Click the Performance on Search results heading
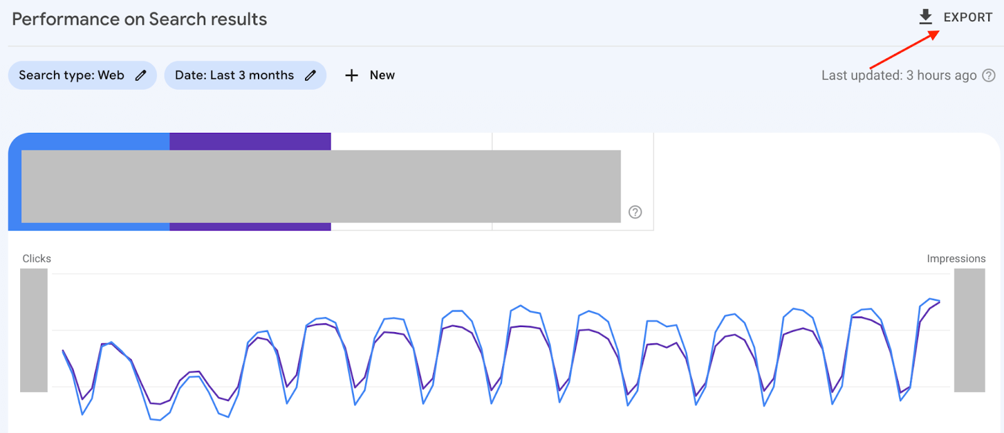 (139, 19)
